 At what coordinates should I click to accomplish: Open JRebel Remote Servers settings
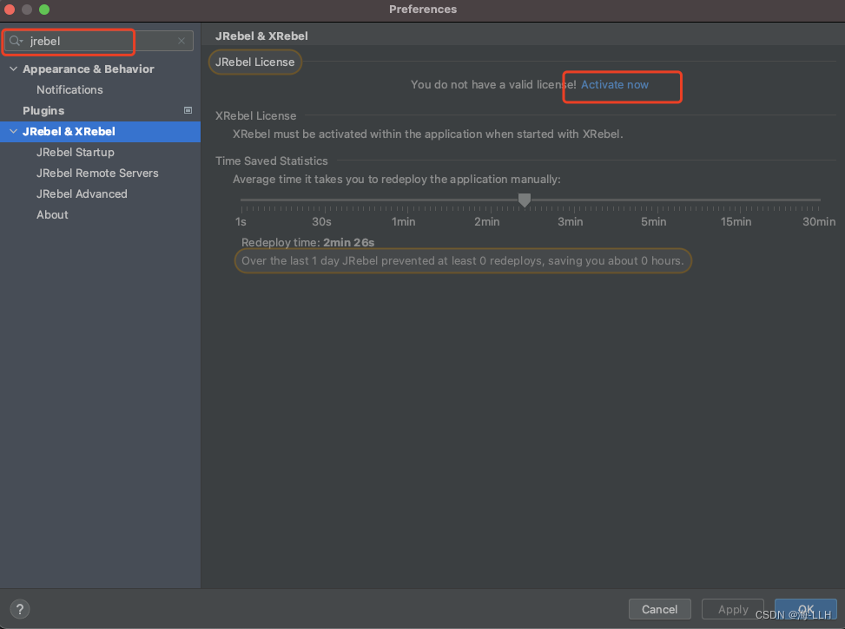[97, 173]
